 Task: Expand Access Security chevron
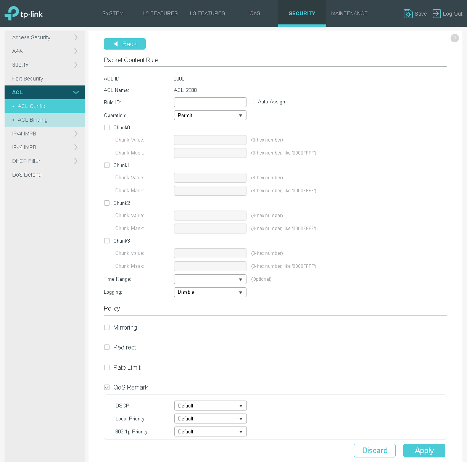pos(76,37)
